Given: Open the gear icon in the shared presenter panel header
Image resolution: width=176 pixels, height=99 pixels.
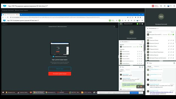Looking at the screenshot, I should click(142, 24).
